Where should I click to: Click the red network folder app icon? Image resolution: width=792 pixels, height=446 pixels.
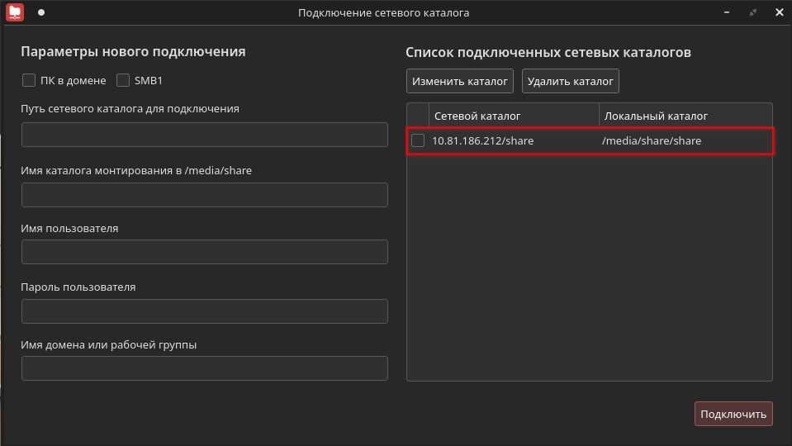pos(15,12)
